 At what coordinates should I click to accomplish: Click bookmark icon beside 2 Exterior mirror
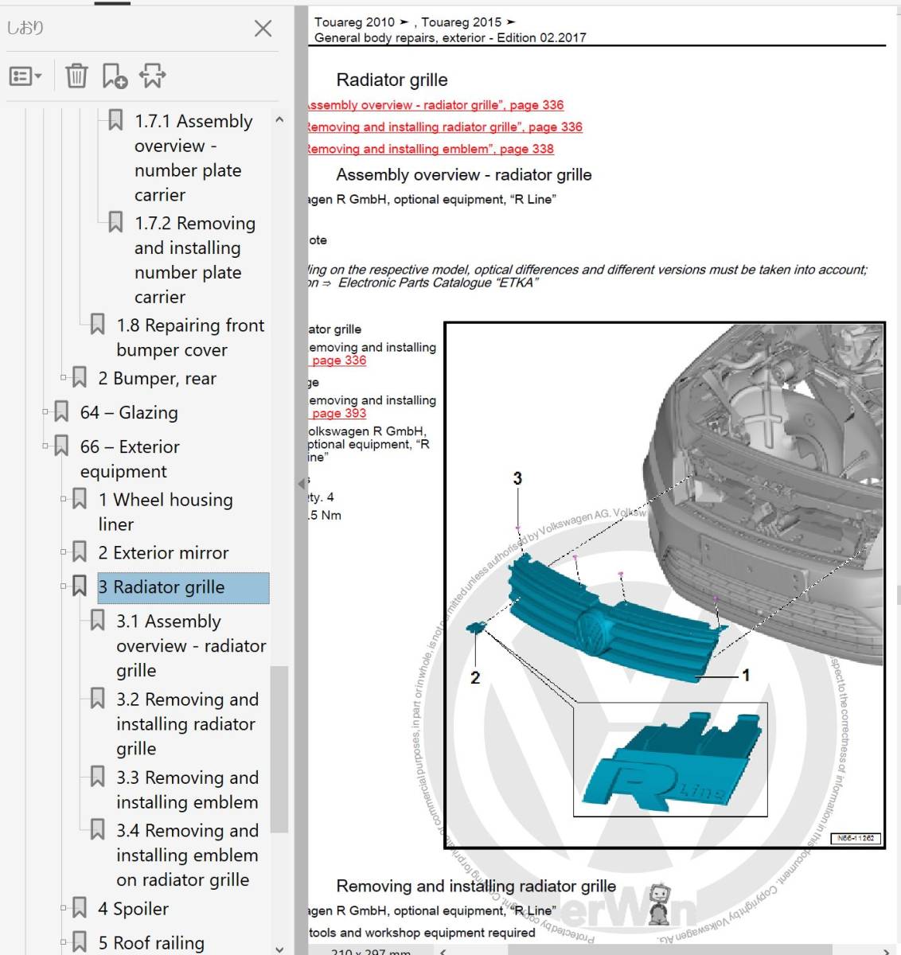click(x=79, y=552)
